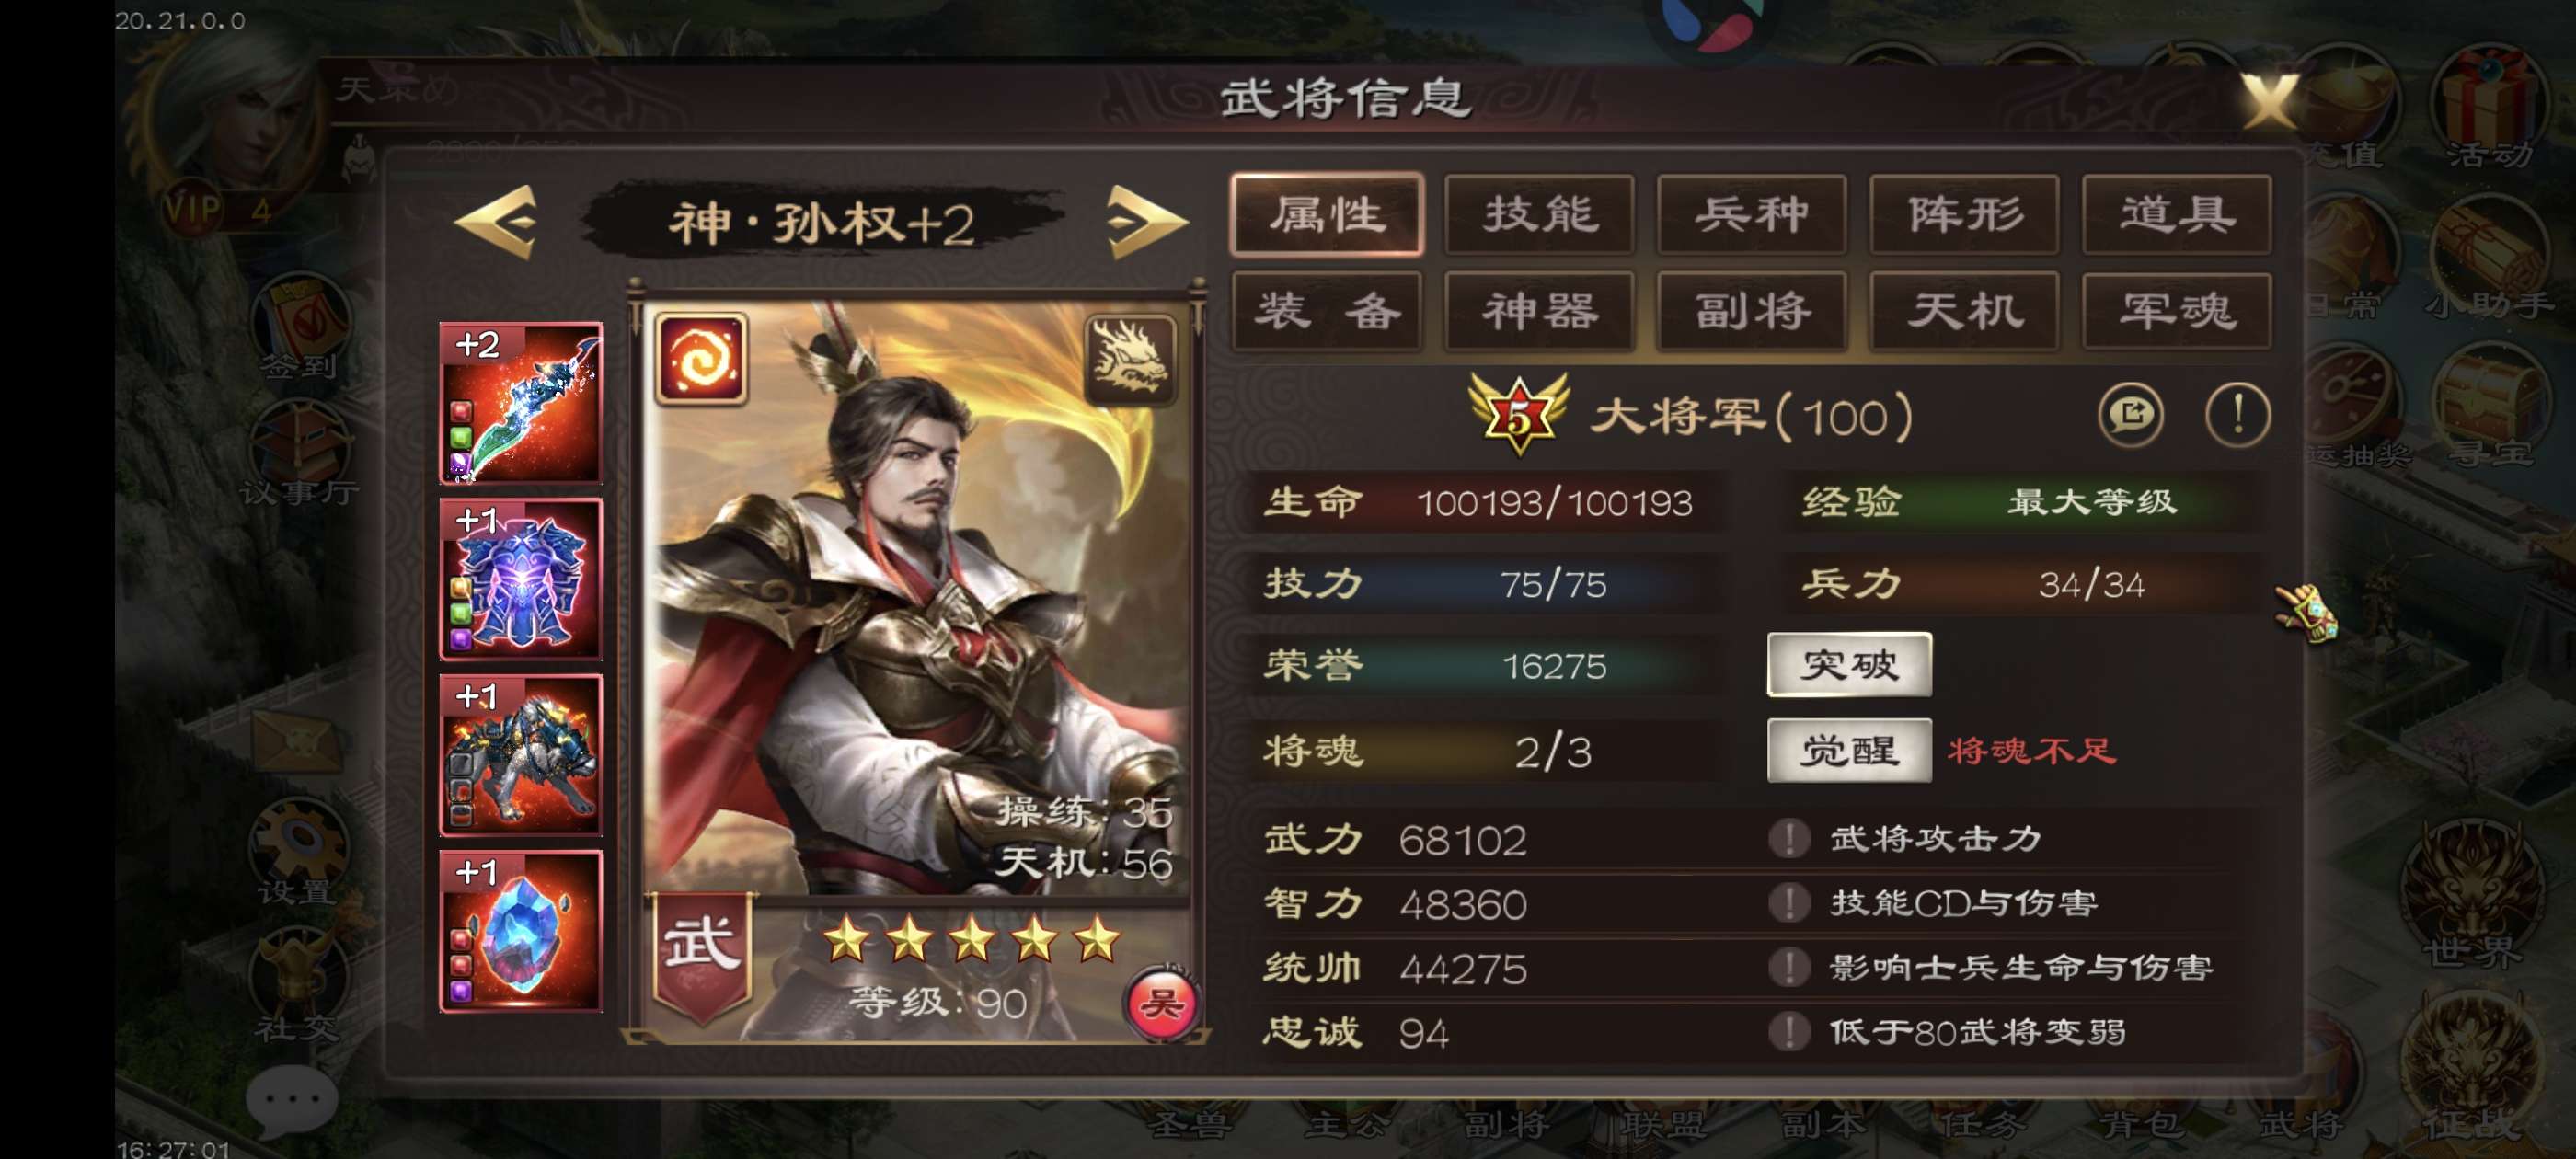
Task: Click the 突破 button
Action: [x=1849, y=664]
